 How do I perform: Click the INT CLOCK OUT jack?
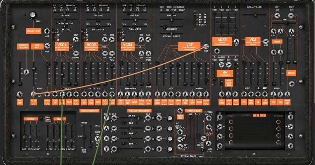point(180,132)
